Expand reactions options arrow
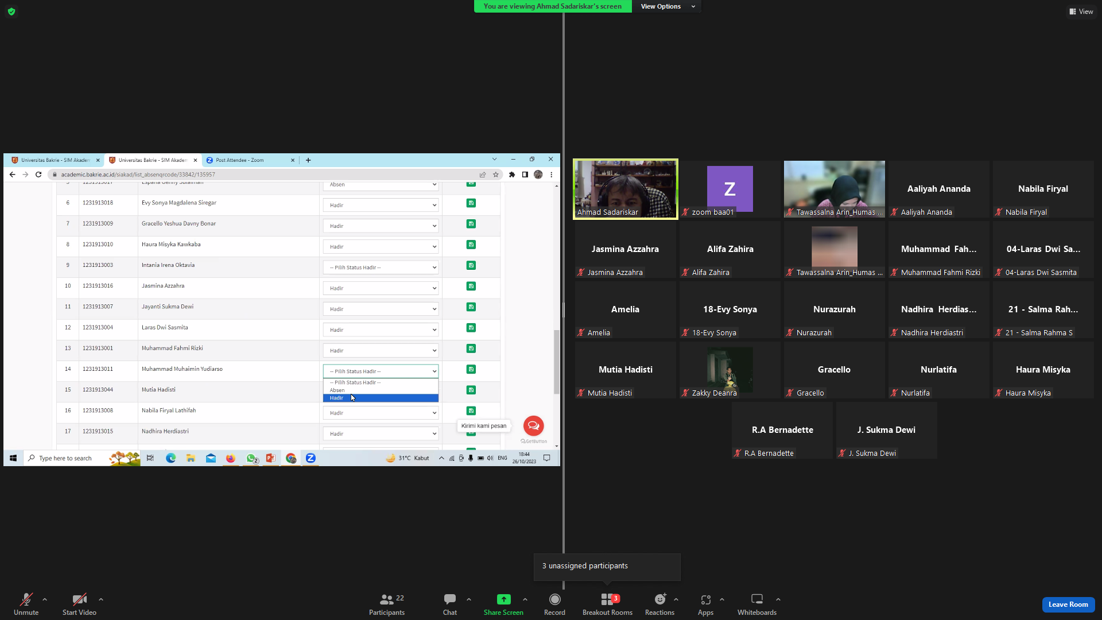This screenshot has height=620, width=1102. click(x=676, y=599)
